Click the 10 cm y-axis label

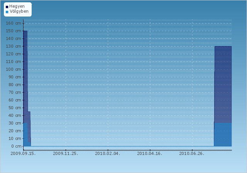coord(15,139)
